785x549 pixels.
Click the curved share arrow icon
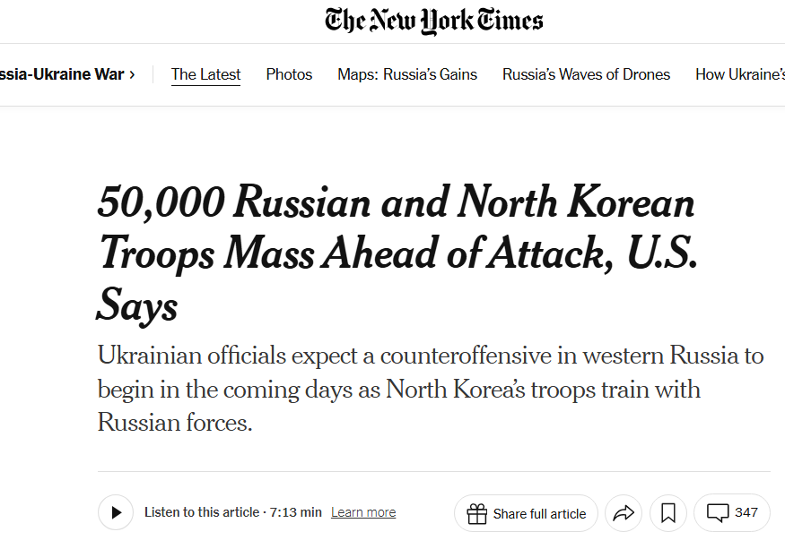(x=624, y=513)
